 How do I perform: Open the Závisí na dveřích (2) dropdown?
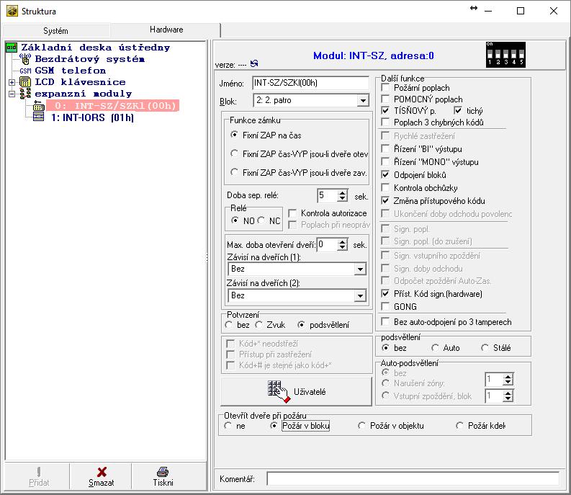pos(360,296)
